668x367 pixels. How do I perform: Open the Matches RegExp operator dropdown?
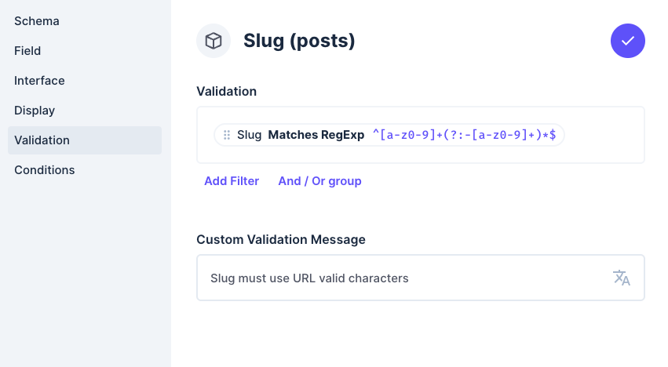[316, 135]
